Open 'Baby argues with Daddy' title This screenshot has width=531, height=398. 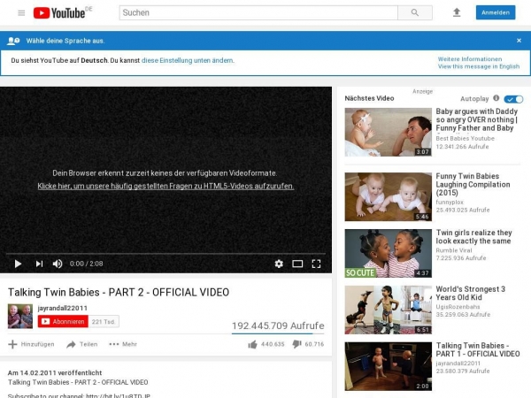pyautogui.click(x=477, y=119)
